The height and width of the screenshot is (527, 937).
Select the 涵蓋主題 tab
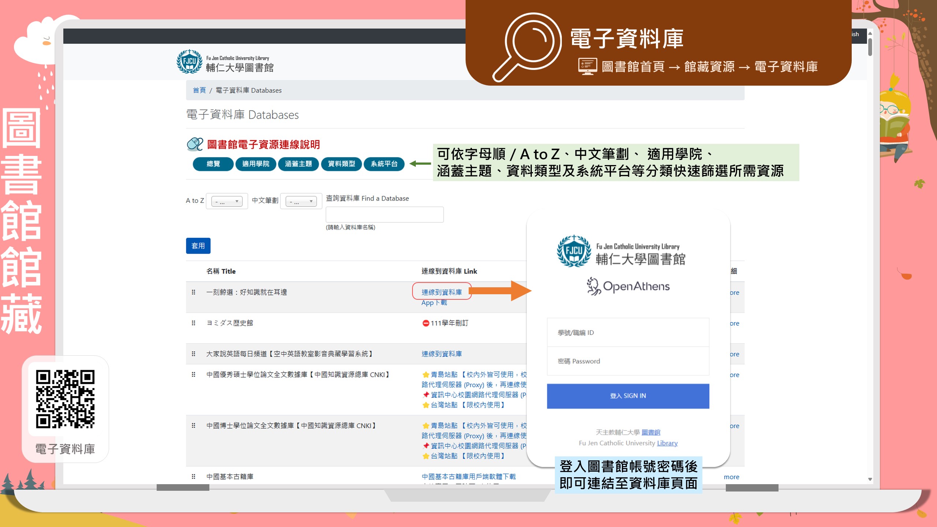click(x=298, y=164)
